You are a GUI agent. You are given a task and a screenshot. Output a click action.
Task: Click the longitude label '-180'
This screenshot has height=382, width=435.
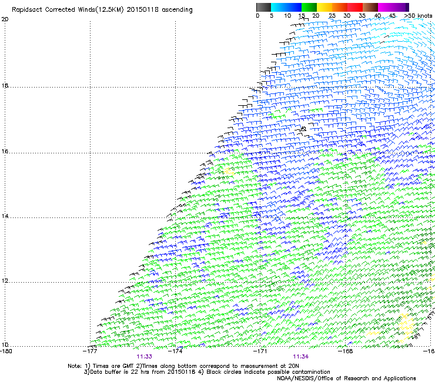[x=6, y=351]
